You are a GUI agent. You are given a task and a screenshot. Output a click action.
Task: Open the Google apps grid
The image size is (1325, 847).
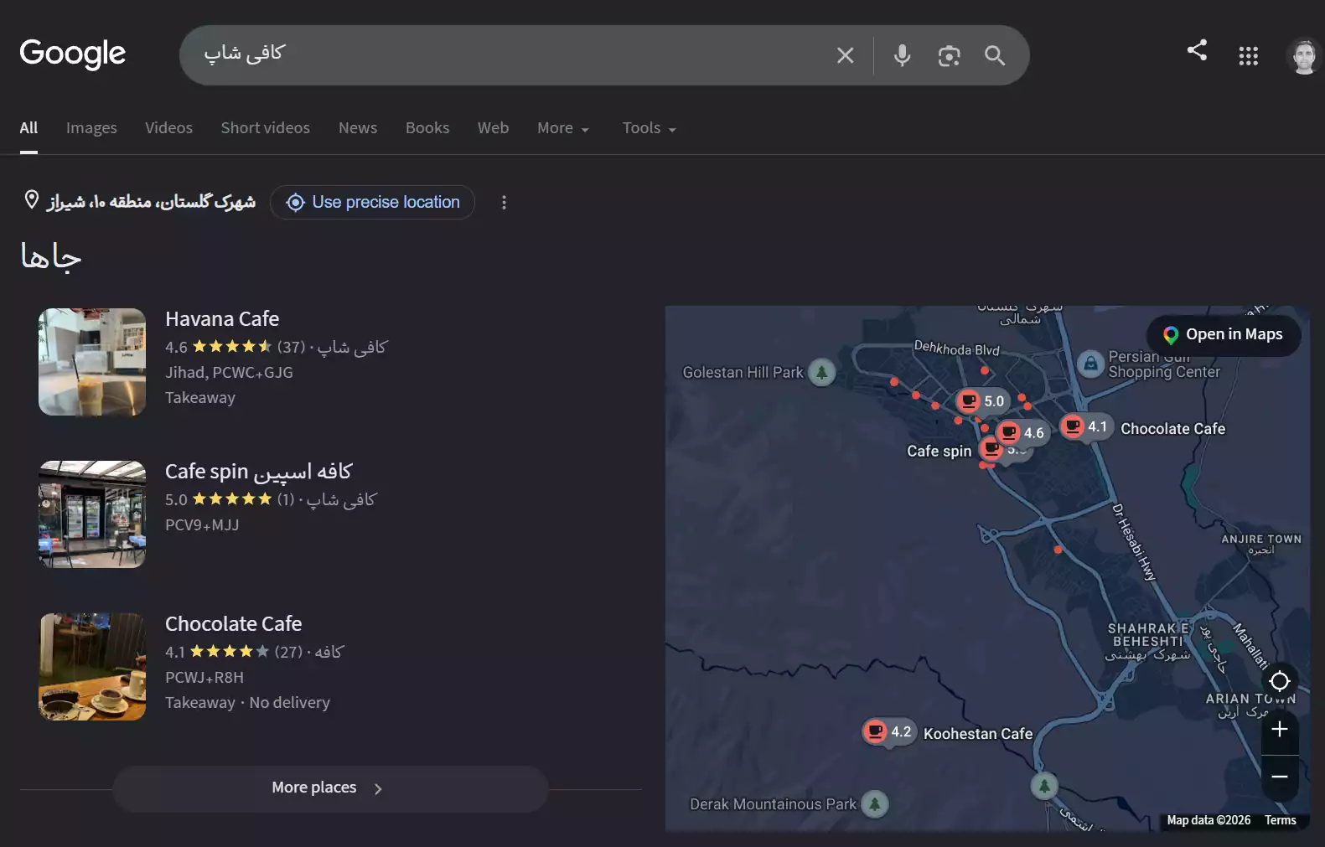tap(1249, 56)
